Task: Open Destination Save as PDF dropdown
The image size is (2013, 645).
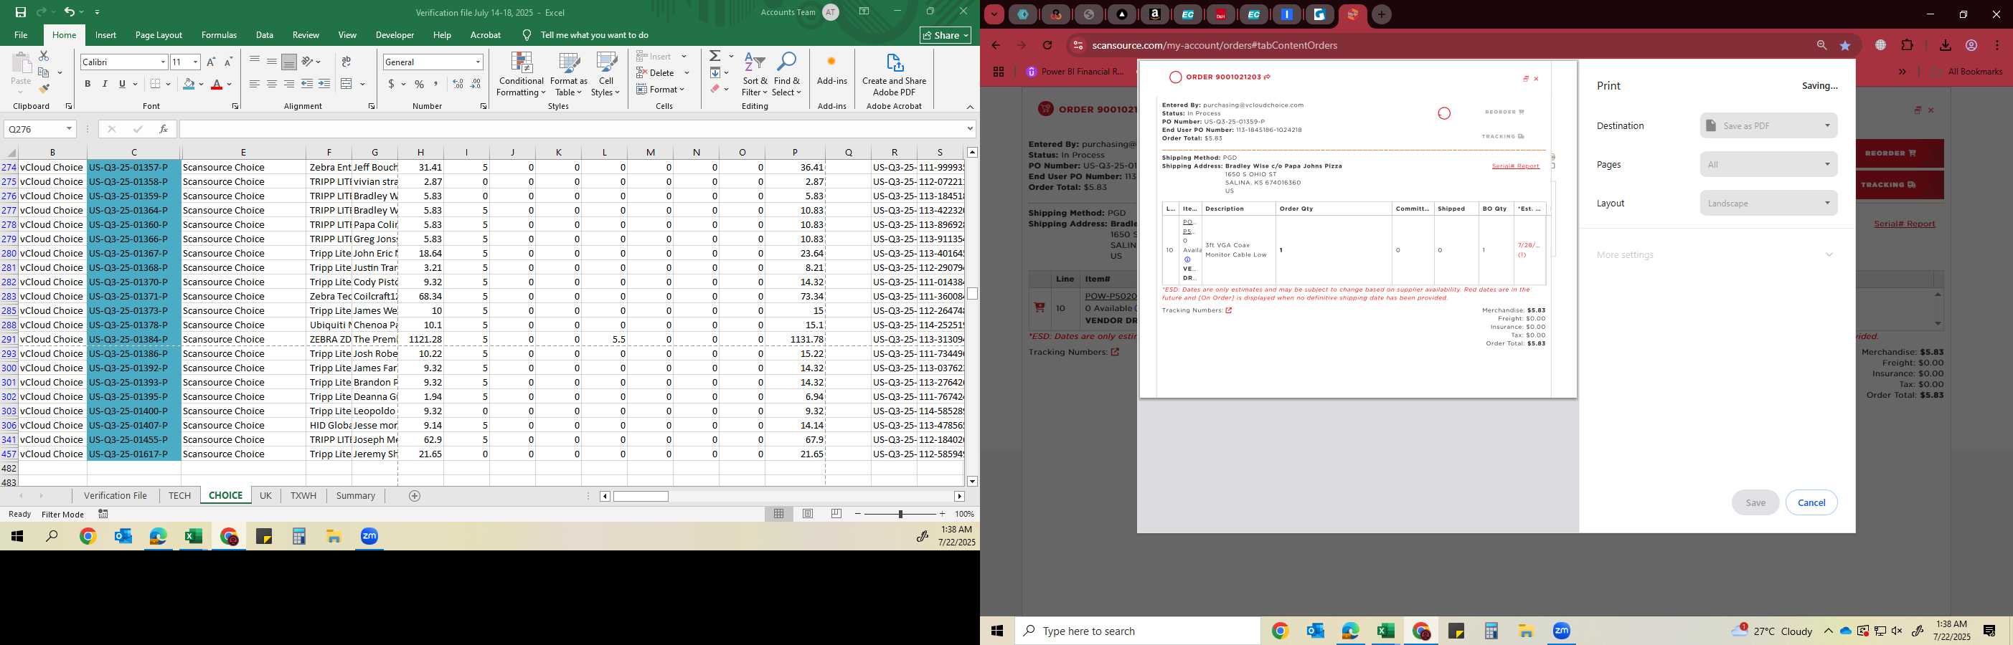Action: (x=1768, y=125)
